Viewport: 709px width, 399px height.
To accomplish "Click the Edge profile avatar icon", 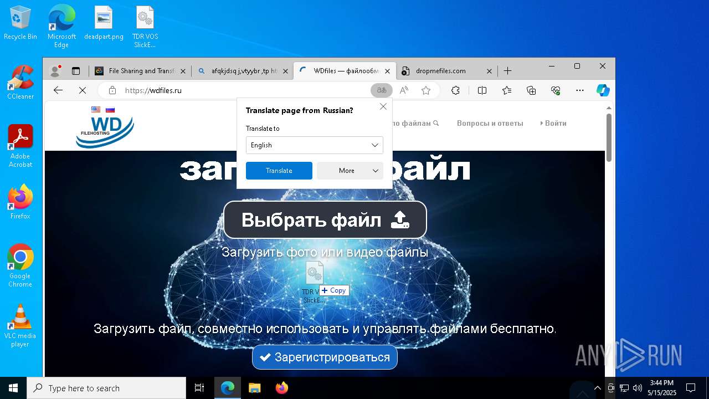I will click(55, 71).
